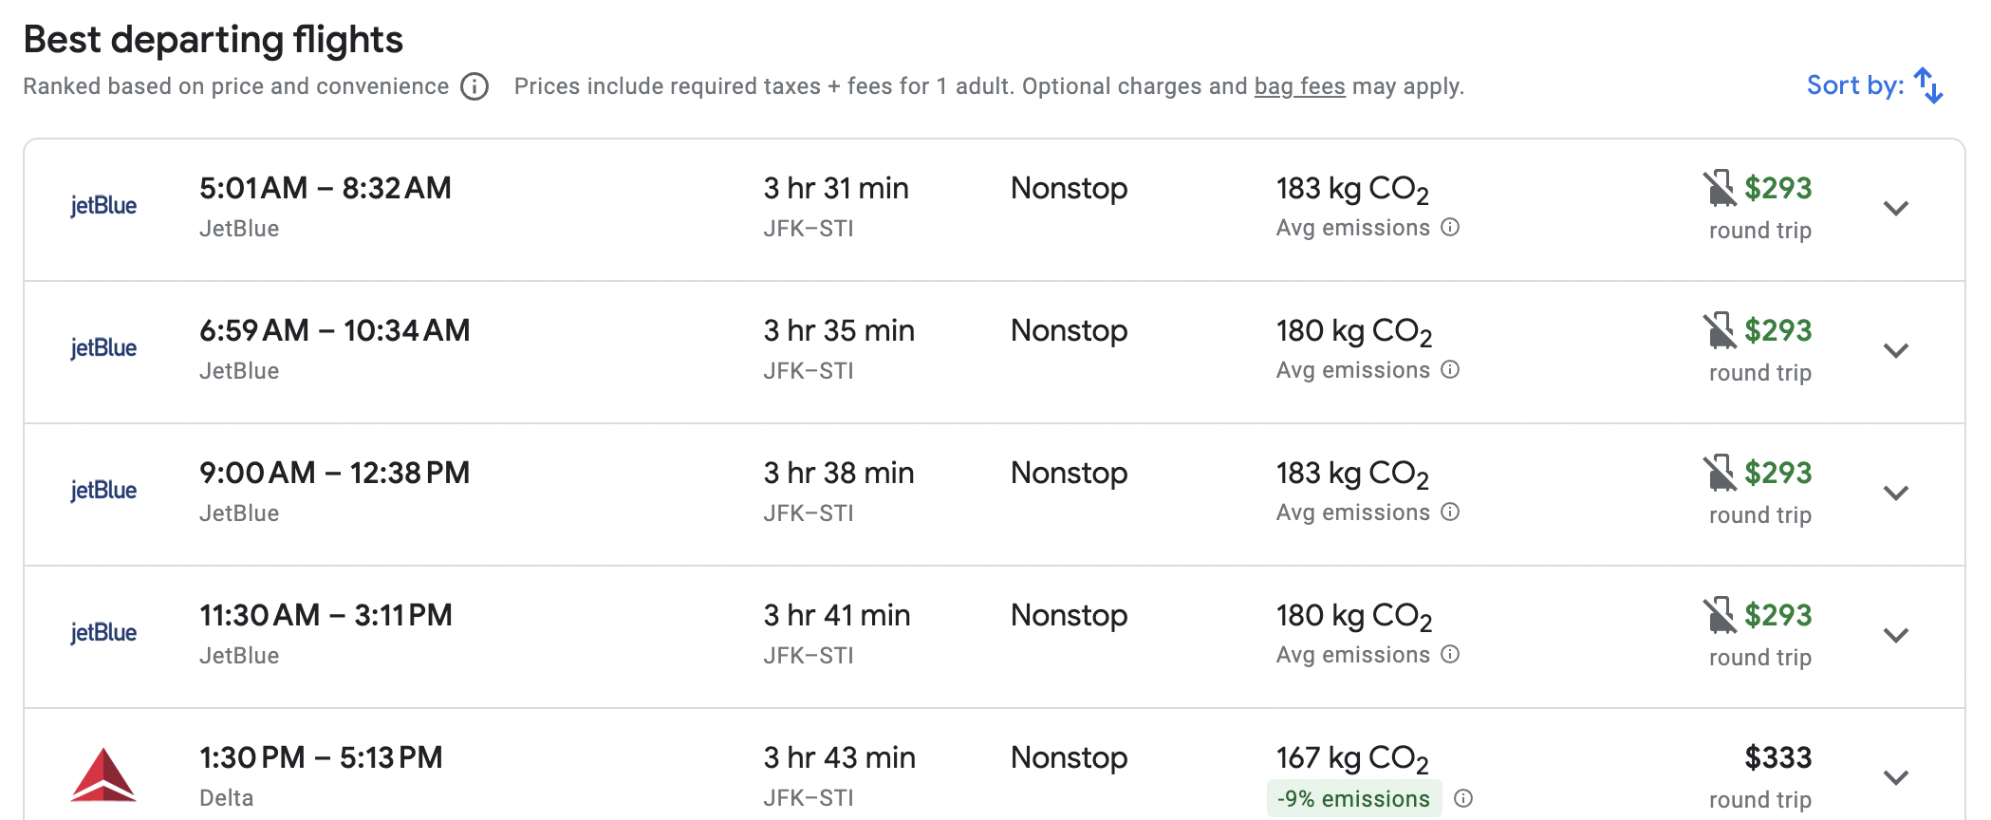
Task: Click emissions info icon for 5:01 AM flight
Action: point(1450,227)
